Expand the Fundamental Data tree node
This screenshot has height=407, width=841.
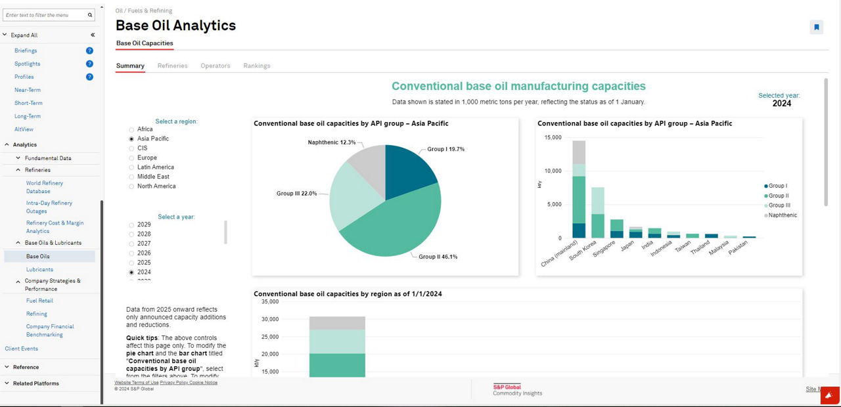point(18,158)
